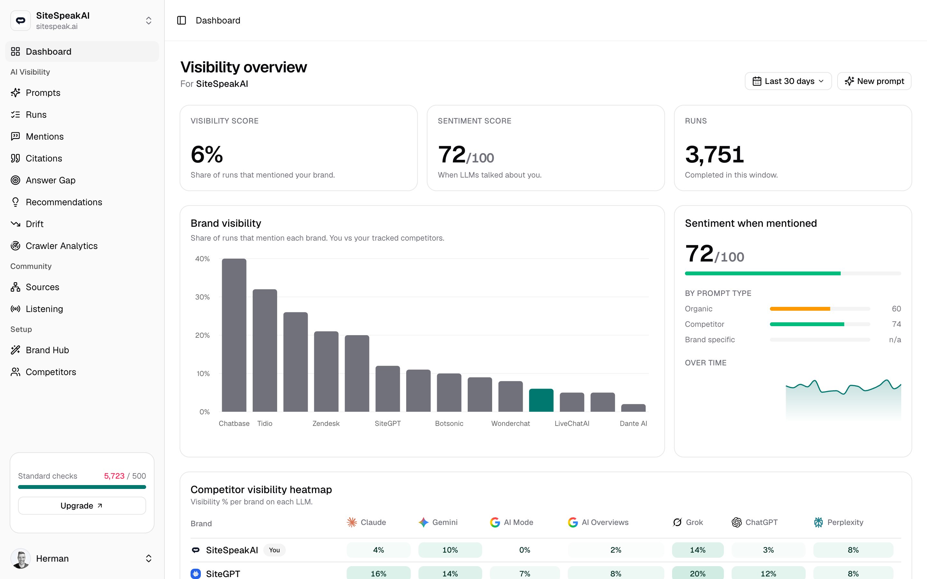Click the Drift sidebar item
927x579 pixels.
click(82, 224)
